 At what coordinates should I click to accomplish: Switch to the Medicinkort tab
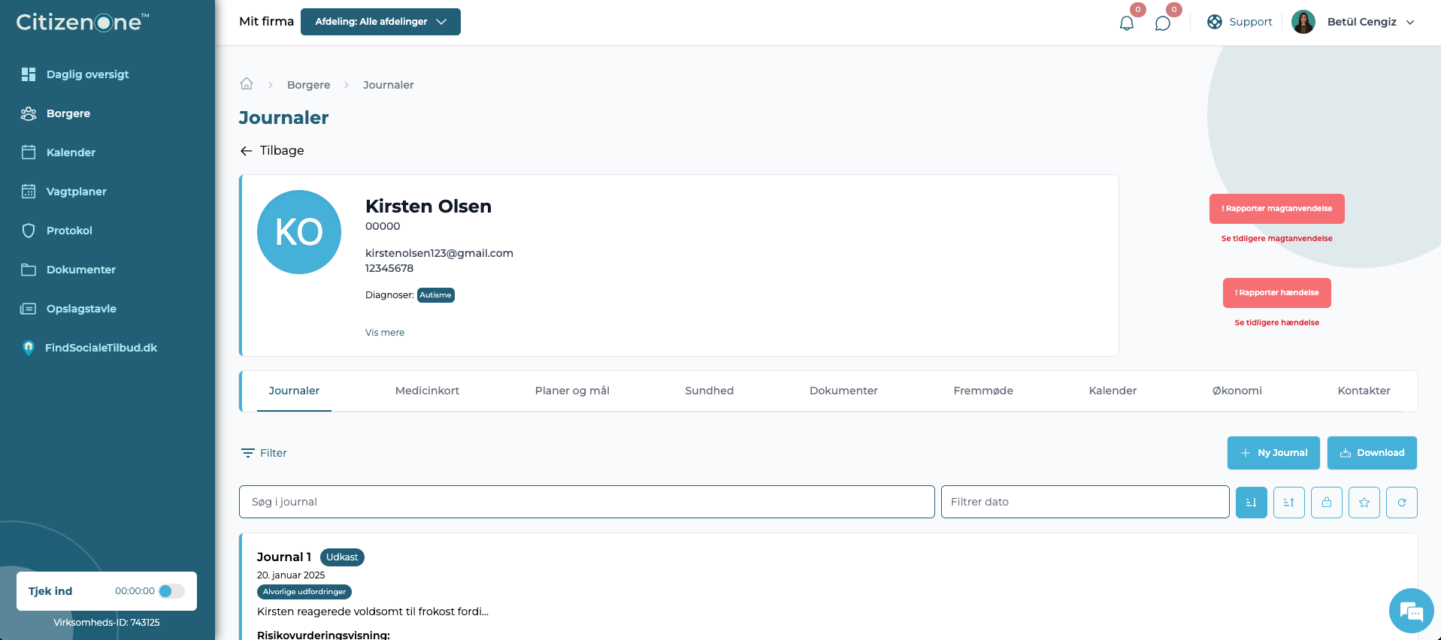pyautogui.click(x=427, y=391)
